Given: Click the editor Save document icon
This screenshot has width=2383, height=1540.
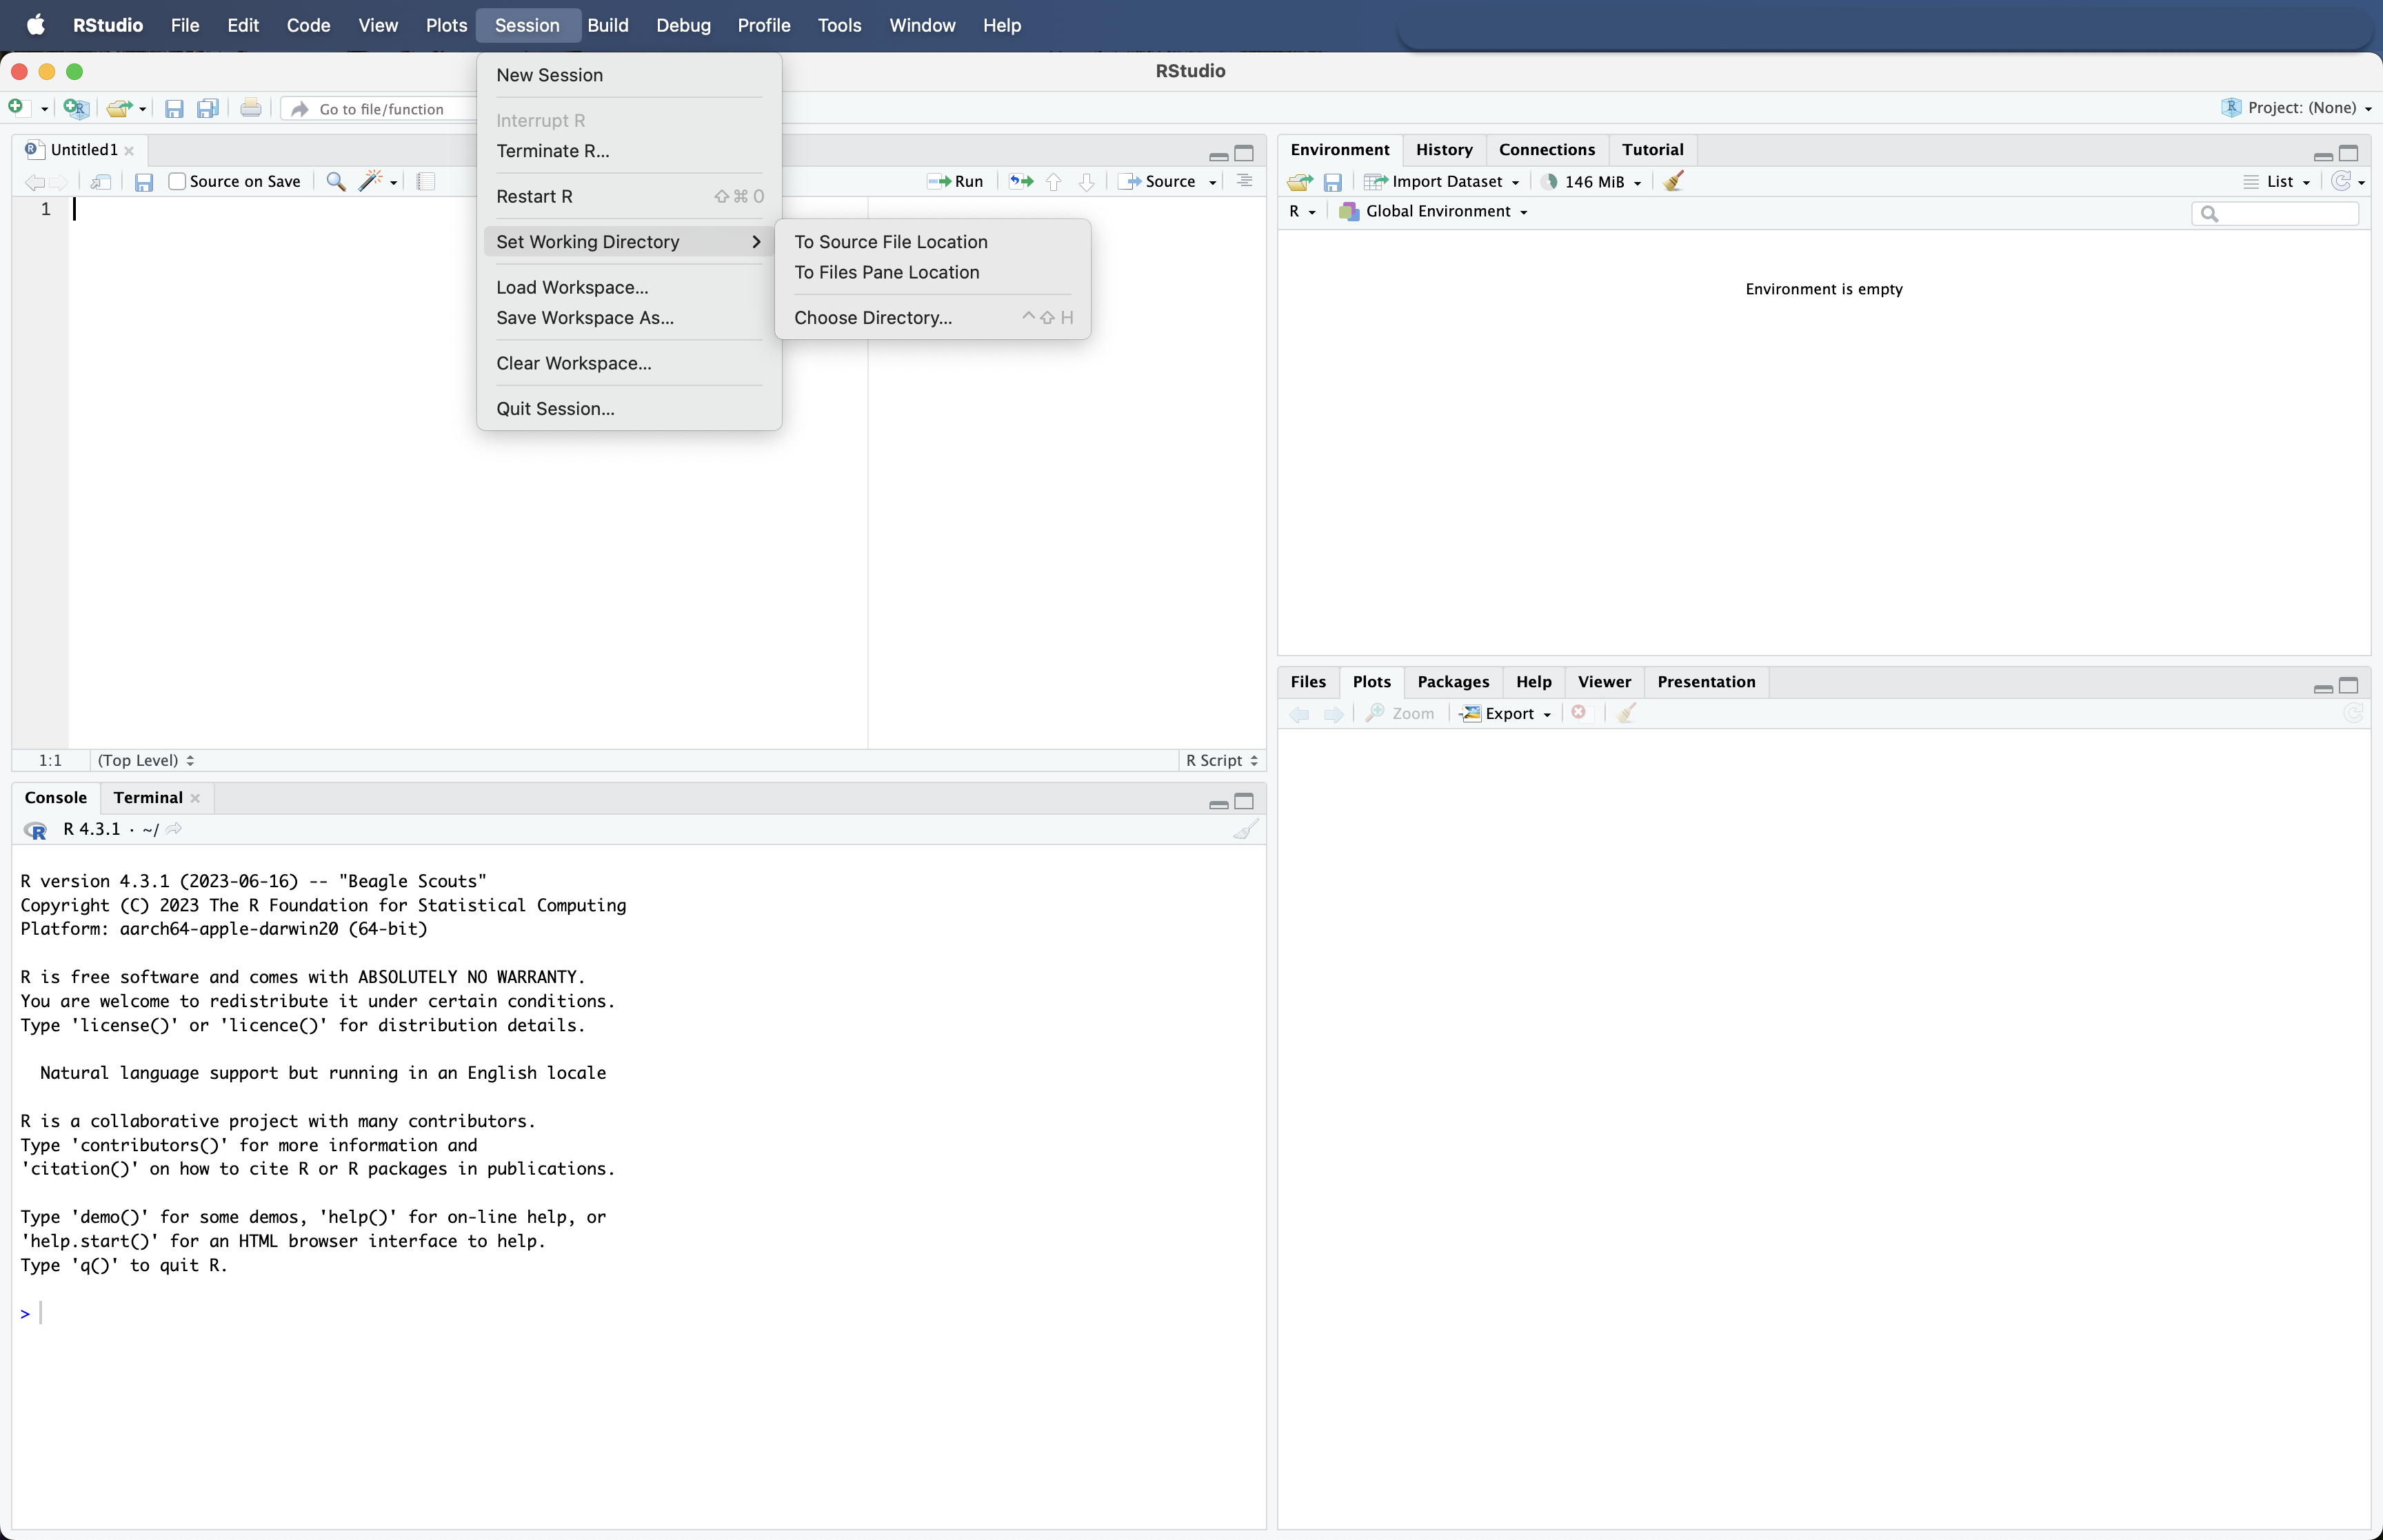Looking at the screenshot, I should (144, 182).
